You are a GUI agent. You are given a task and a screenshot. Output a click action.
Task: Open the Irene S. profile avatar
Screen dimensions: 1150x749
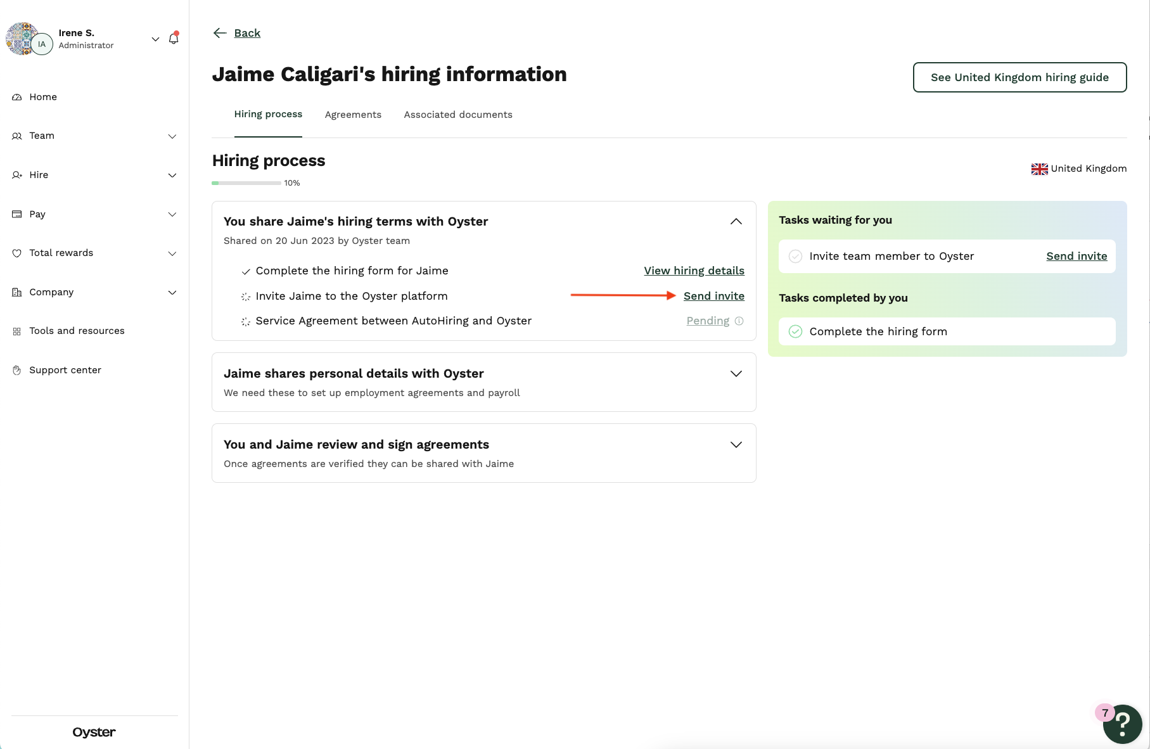[29, 39]
